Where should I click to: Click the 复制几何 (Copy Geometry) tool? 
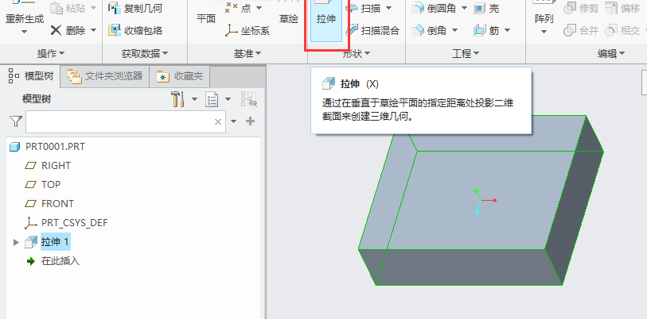coord(135,8)
